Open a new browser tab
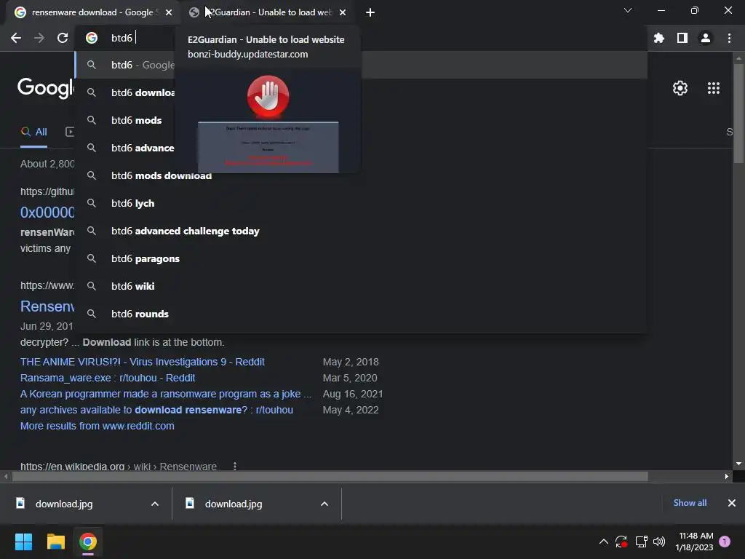Screen dimensions: 745x559 [x=370, y=12]
